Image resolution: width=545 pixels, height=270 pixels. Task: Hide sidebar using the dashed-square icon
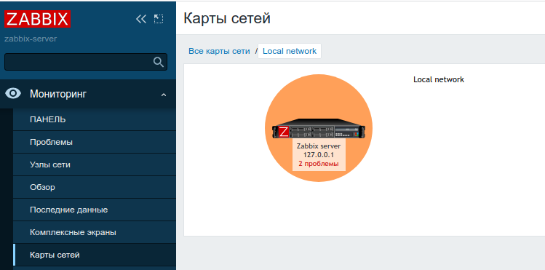(x=159, y=19)
